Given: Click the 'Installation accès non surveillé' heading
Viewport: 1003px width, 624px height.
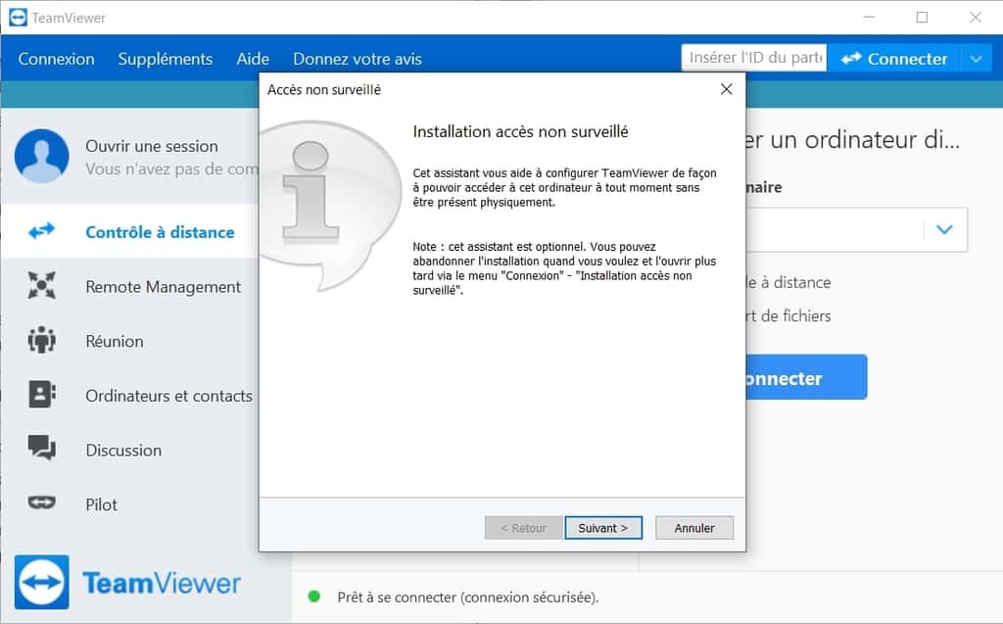Looking at the screenshot, I should [x=520, y=132].
